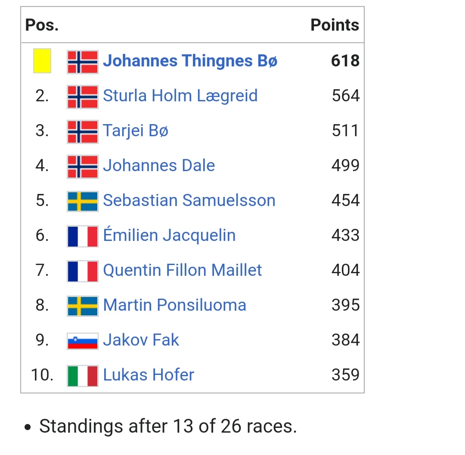Click the Norway flag beside Tarjei Bø

click(x=83, y=131)
